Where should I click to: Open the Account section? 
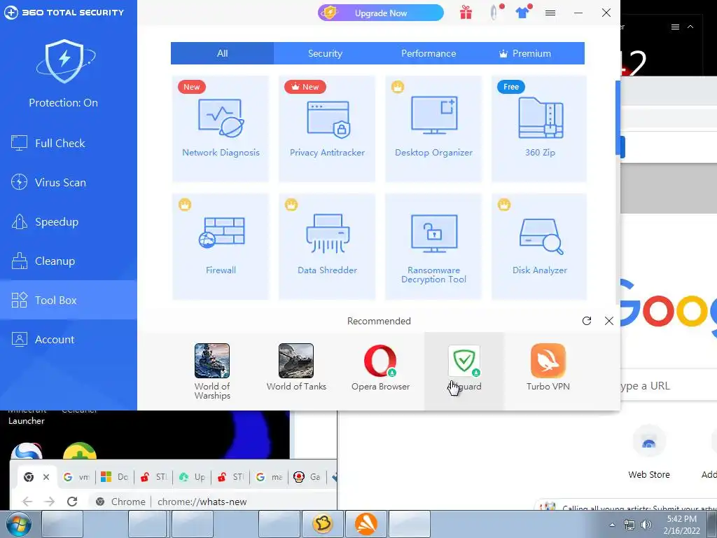(69, 340)
